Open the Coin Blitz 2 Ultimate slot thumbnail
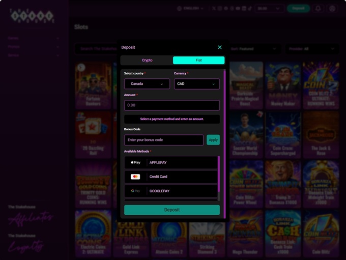Image resolution: width=346 pixels, height=260 pixels. click(321, 85)
